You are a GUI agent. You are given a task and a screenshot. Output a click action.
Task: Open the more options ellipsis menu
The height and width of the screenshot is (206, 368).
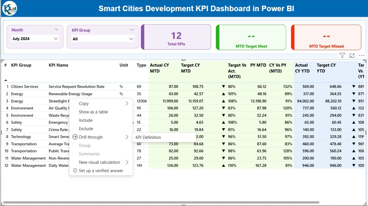(x=361, y=55)
